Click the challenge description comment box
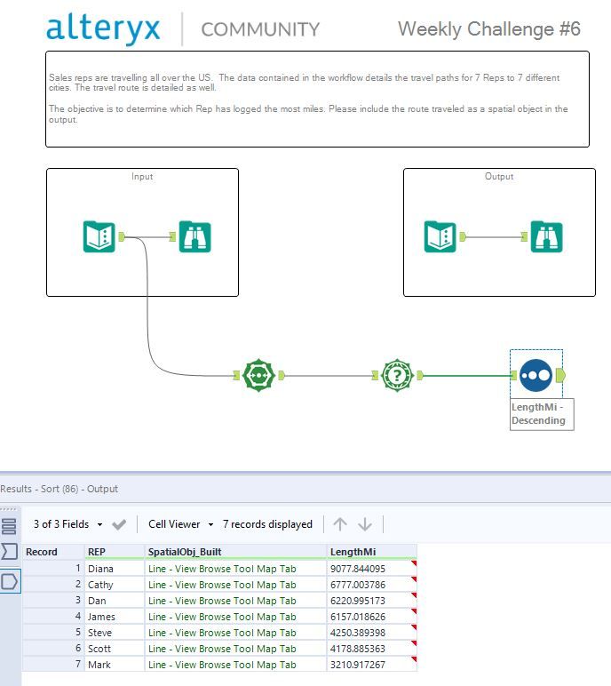The height and width of the screenshot is (686, 611). (x=318, y=99)
